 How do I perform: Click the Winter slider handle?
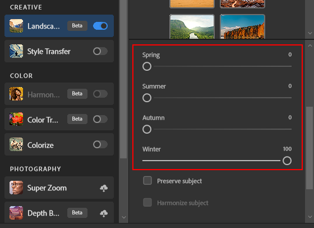[x=287, y=161]
